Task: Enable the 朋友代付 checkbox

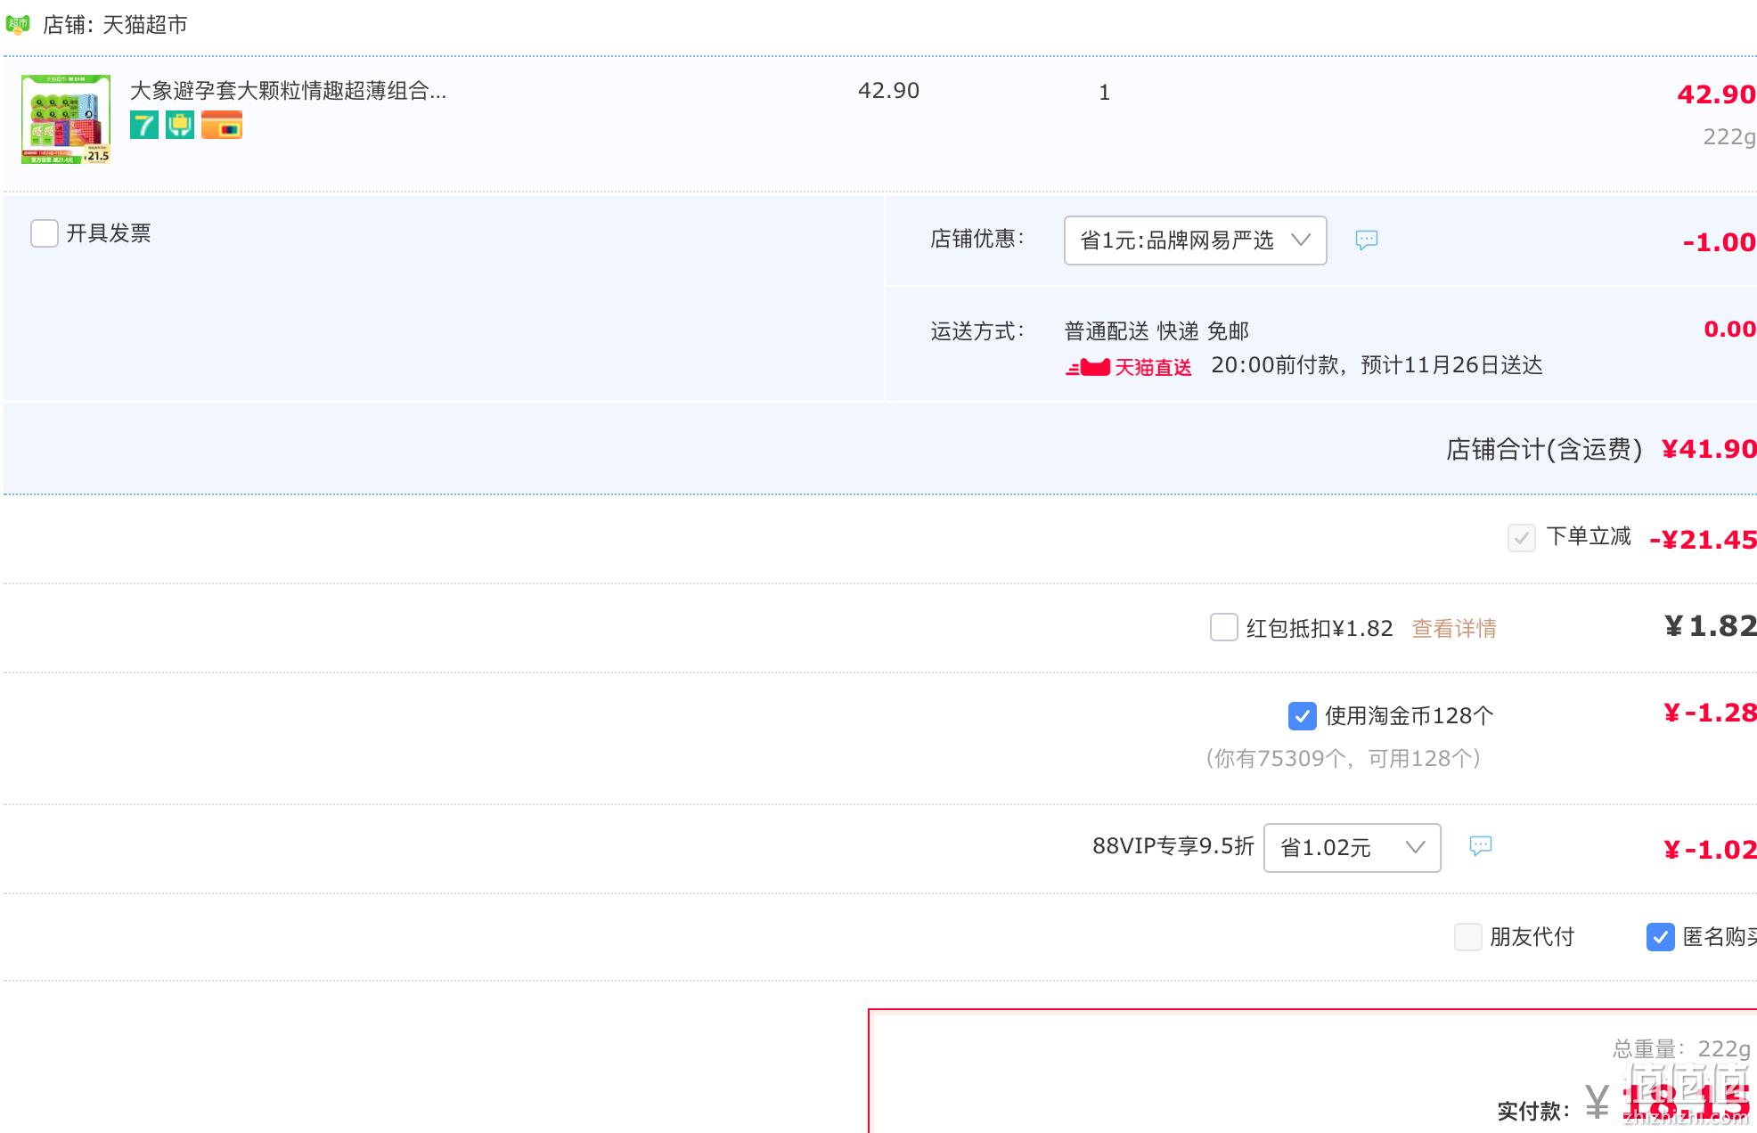Action: tap(1467, 937)
